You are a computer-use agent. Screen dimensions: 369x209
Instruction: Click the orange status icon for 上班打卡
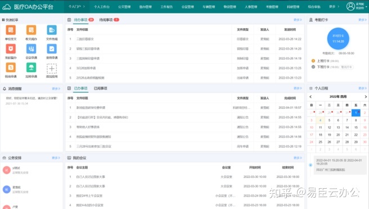pos(313,61)
